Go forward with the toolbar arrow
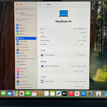 click(x=44, y=5)
